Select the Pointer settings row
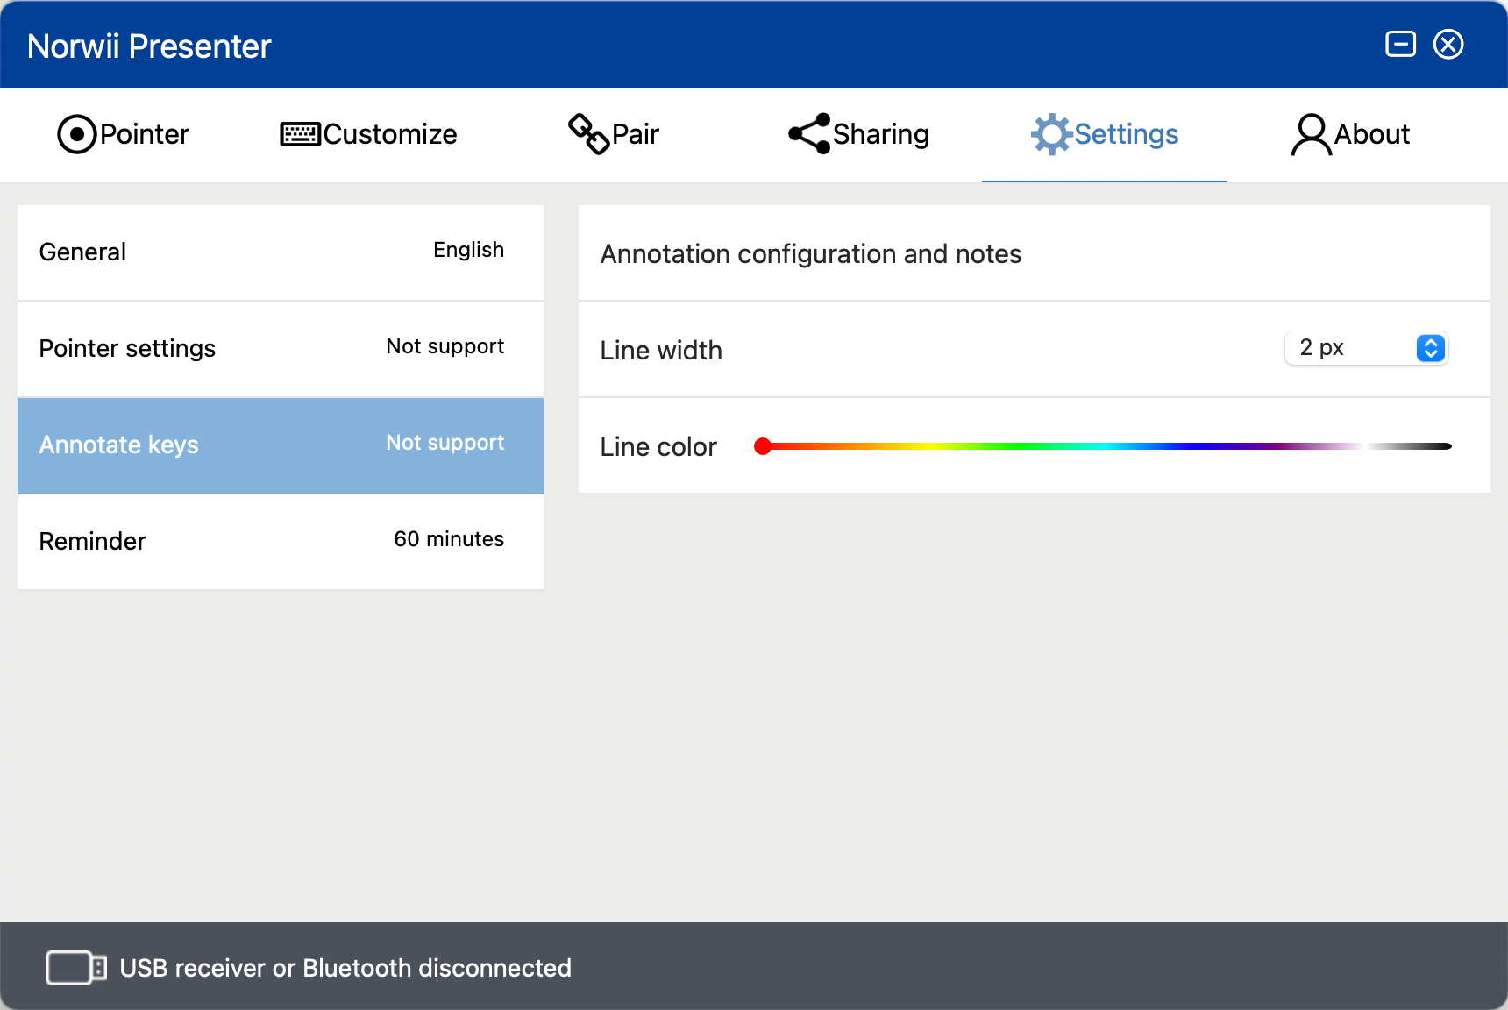 pos(281,349)
